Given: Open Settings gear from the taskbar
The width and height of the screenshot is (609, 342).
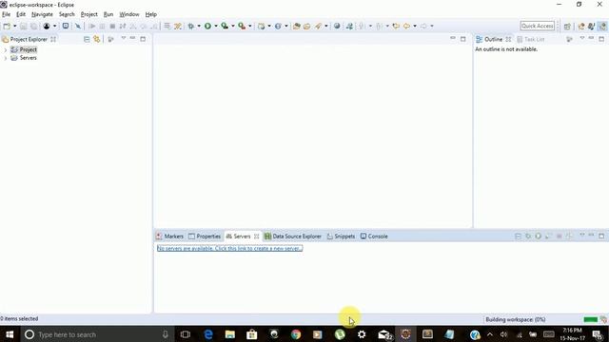Looking at the screenshot, I should (x=362, y=334).
